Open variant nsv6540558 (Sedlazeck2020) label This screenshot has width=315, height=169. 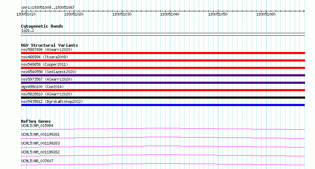click(x=49, y=72)
